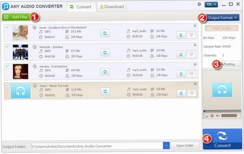Screen dimensions: 244x154
Task: Select the Yanni headphones thumbnail
Action: pyautogui.click(x=21, y=91)
